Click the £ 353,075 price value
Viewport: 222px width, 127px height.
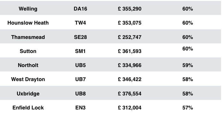click(130, 23)
